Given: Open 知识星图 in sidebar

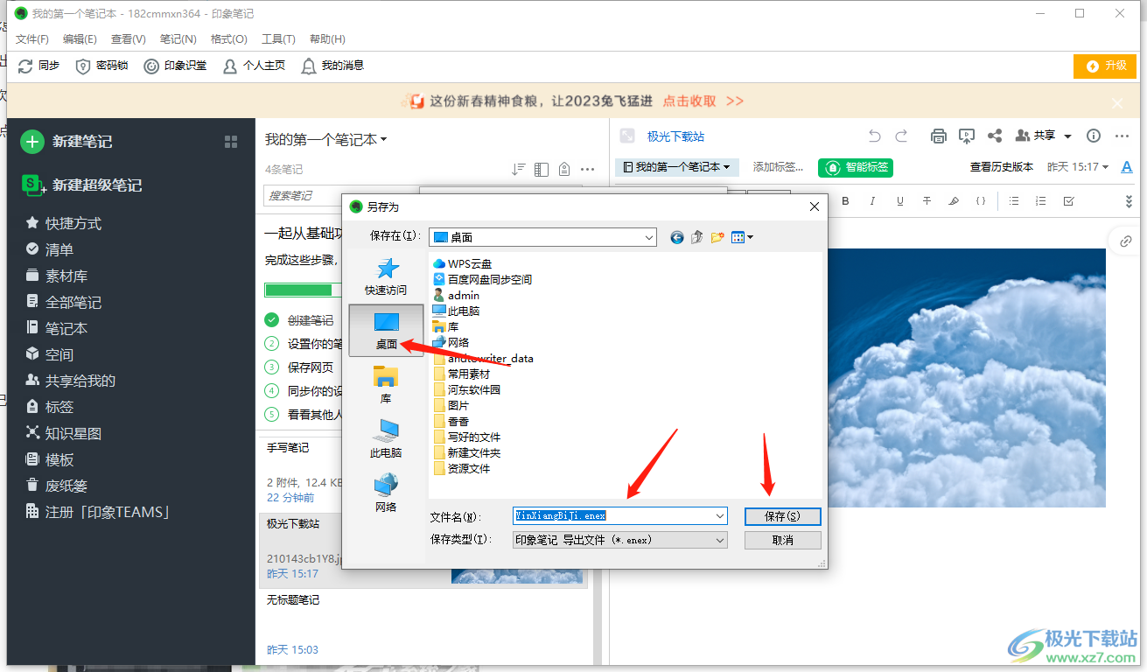Looking at the screenshot, I should coord(64,433).
